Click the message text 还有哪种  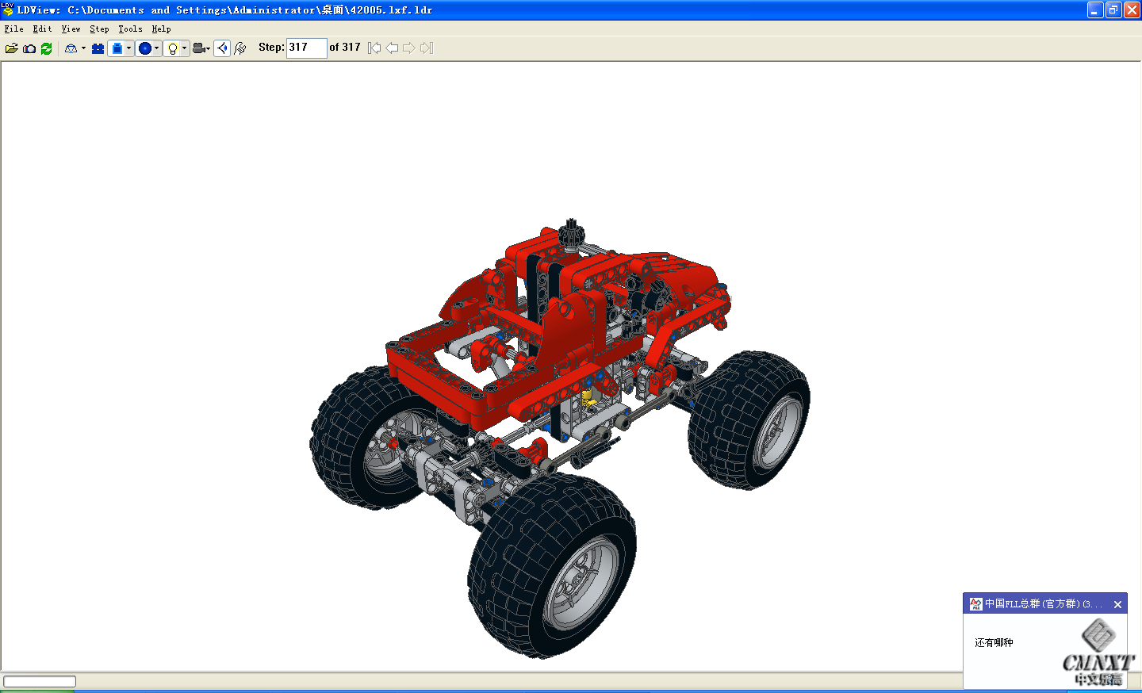[994, 642]
